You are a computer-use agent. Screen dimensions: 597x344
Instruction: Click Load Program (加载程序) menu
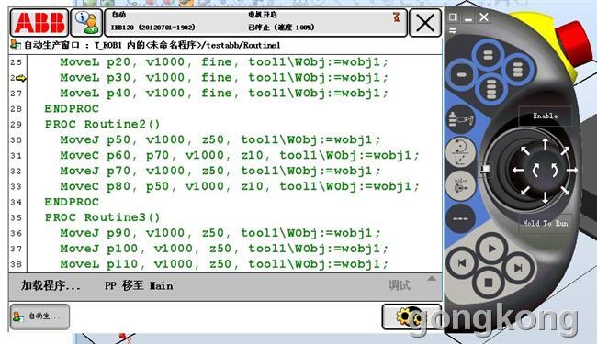coord(51,285)
